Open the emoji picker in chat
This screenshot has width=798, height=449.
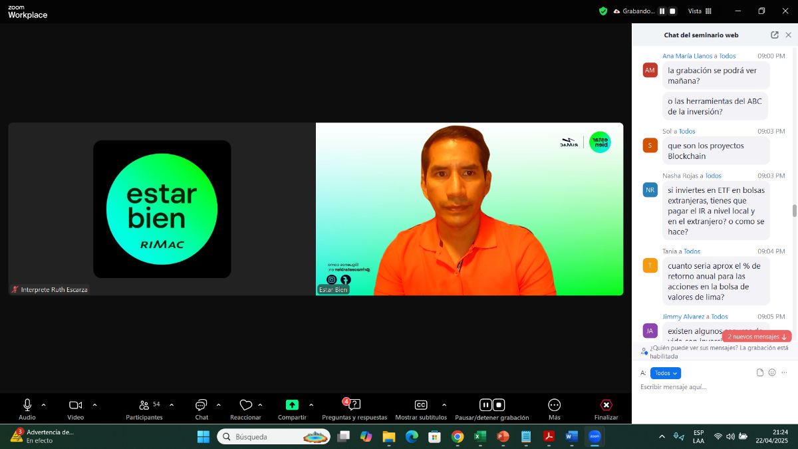coord(772,373)
